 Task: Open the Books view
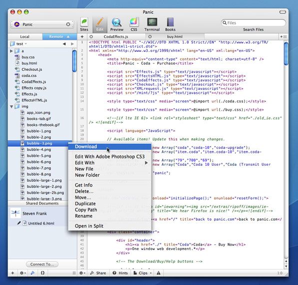click(170, 24)
